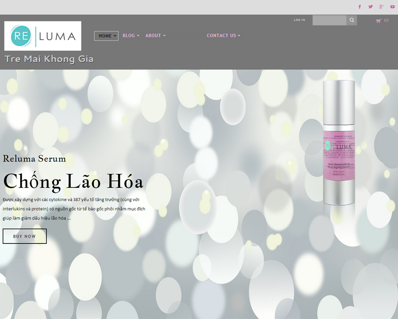Open the Contact Us menu item

(221, 35)
